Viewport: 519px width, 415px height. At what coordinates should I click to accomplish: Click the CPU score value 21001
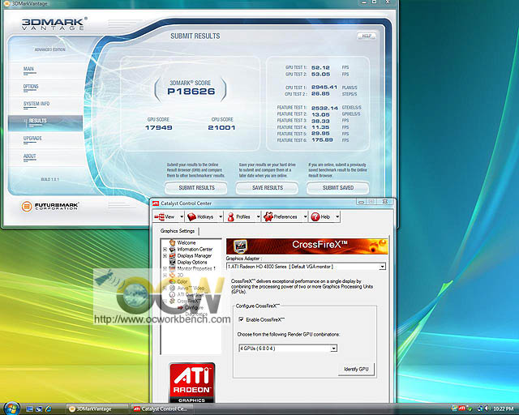tap(221, 128)
